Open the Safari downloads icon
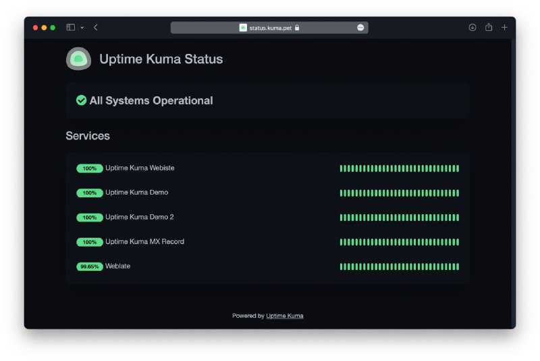The width and height of the screenshot is (540, 361). click(473, 28)
